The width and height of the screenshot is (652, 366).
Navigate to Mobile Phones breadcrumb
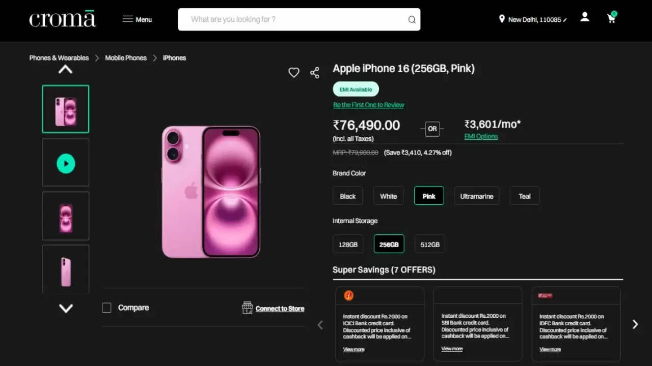click(125, 57)
